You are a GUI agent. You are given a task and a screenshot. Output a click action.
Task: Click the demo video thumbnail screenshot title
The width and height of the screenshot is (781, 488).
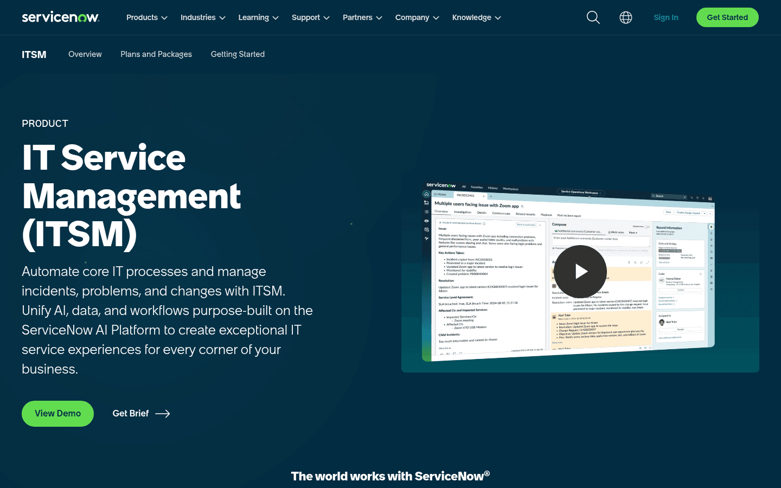click(x=477, y=205)
